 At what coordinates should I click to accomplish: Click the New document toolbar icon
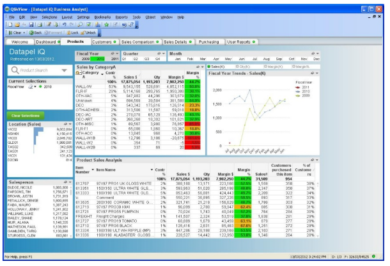point(10,25)
